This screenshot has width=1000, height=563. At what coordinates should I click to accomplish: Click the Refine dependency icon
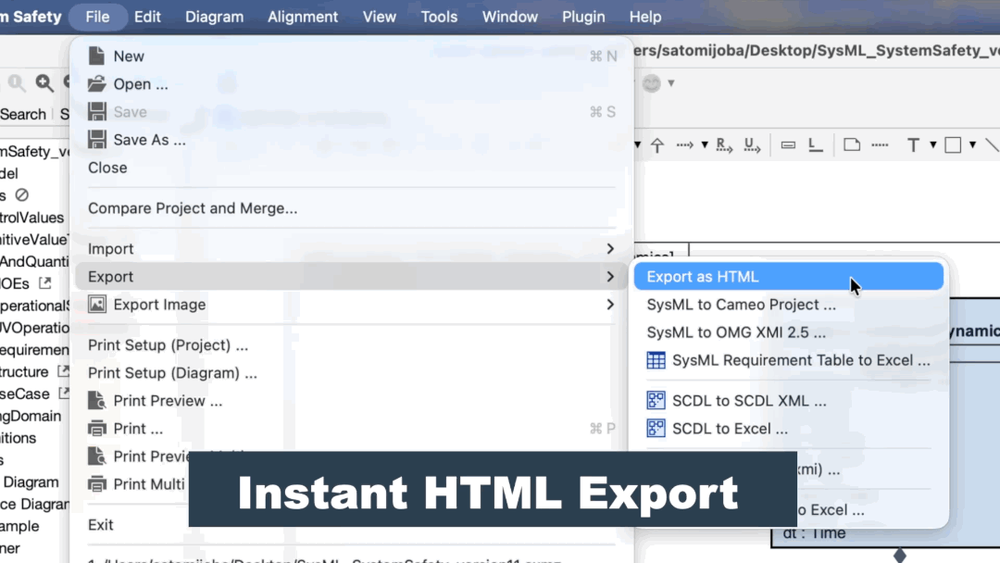(722, 144)
